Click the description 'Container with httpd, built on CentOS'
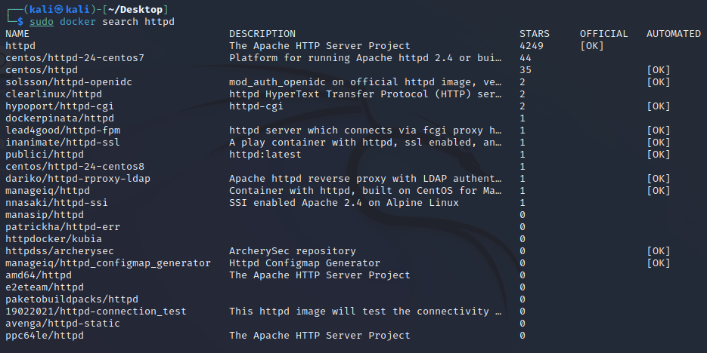Screen dimensions: 707x353 [x=365, y=191]
